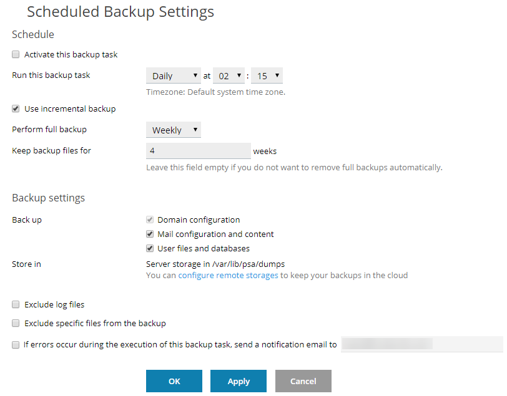Click the Timezone: Default system time zone text
Viewport: 507px width, 396px height.
(215, 92)
